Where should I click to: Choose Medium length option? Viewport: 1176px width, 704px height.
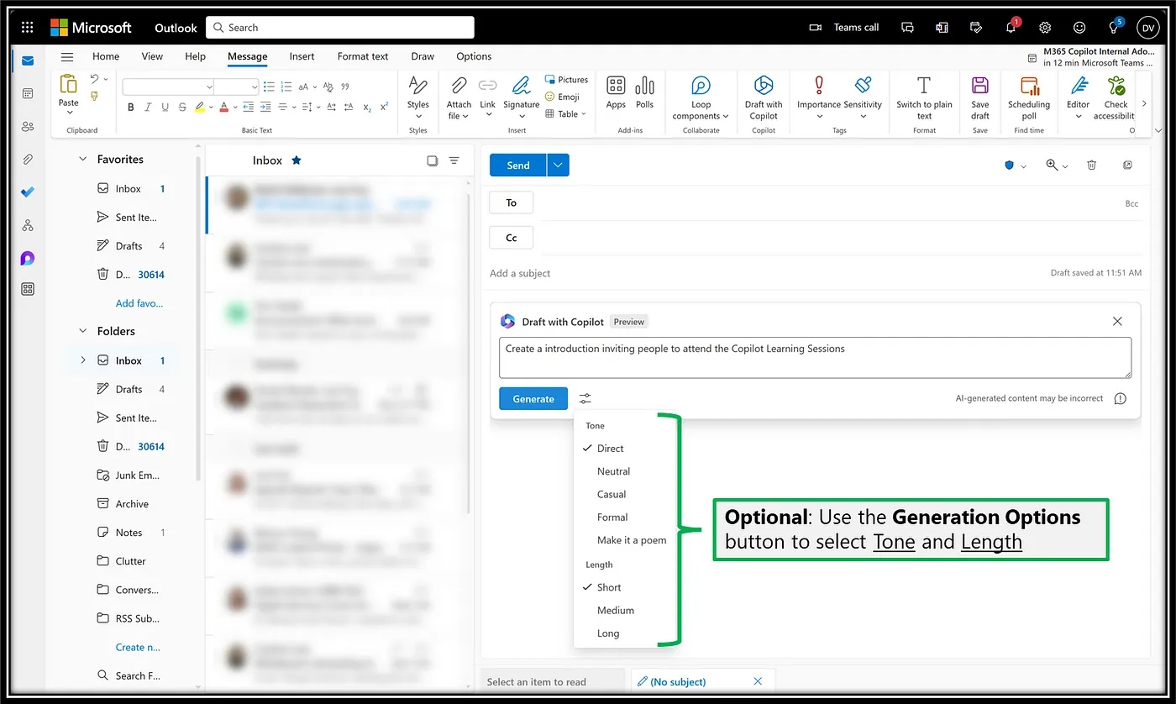[616, 610]
